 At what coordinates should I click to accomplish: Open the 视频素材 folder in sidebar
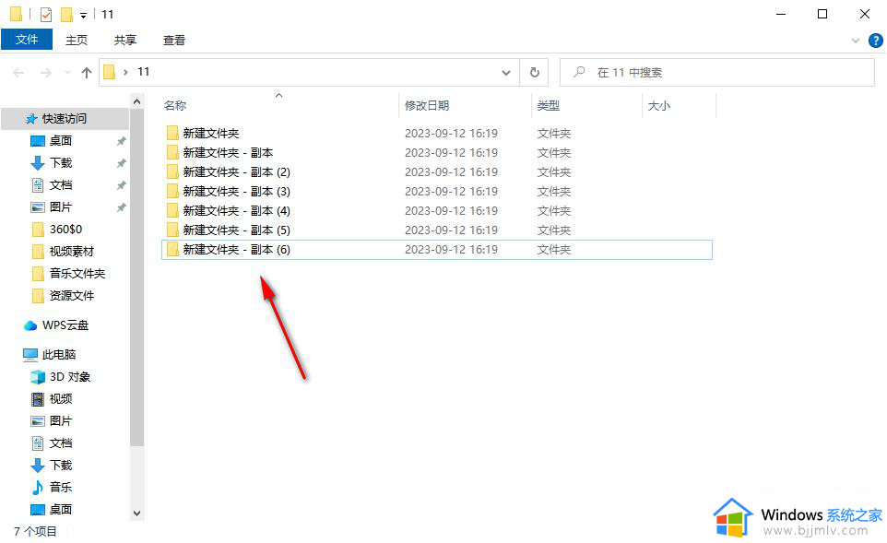point(71,251)
